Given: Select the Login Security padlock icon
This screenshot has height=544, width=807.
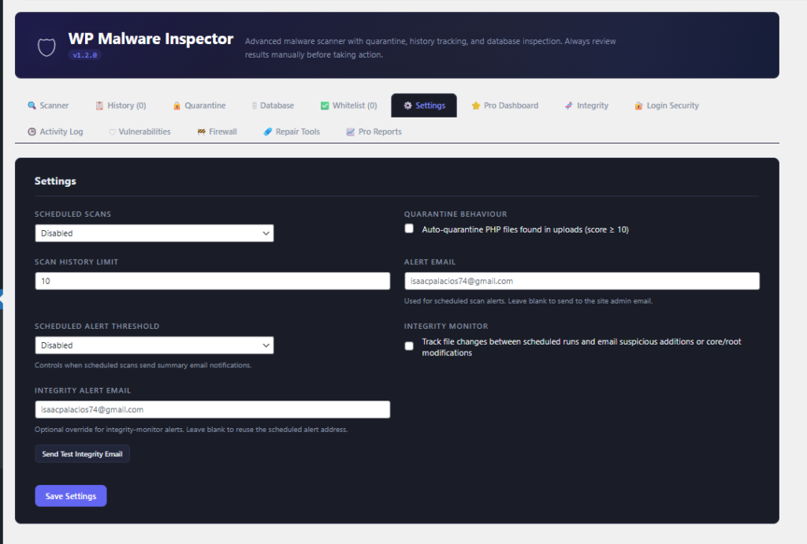Looking at the screenshot, I should point(638,105).
